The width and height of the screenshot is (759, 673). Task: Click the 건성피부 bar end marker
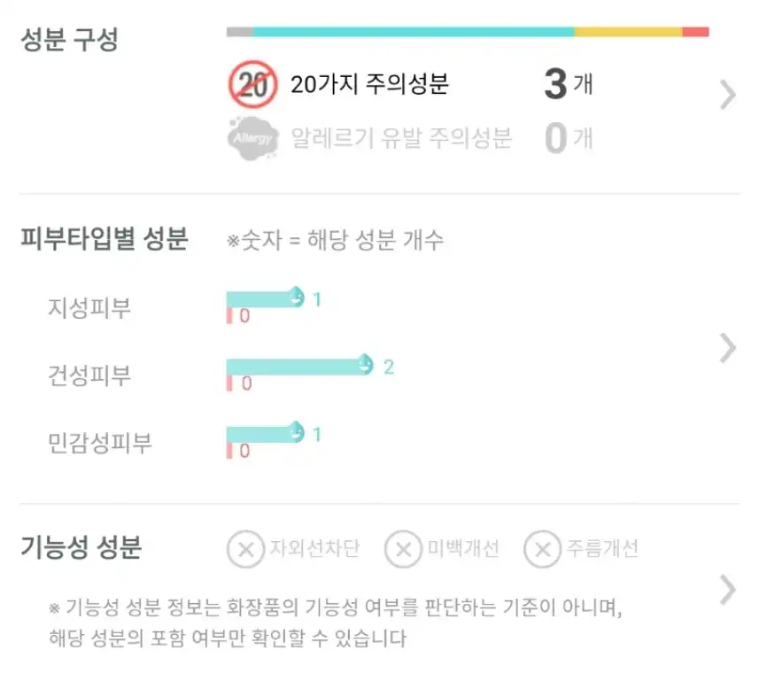pyautogui.click(x=364, y=365)
